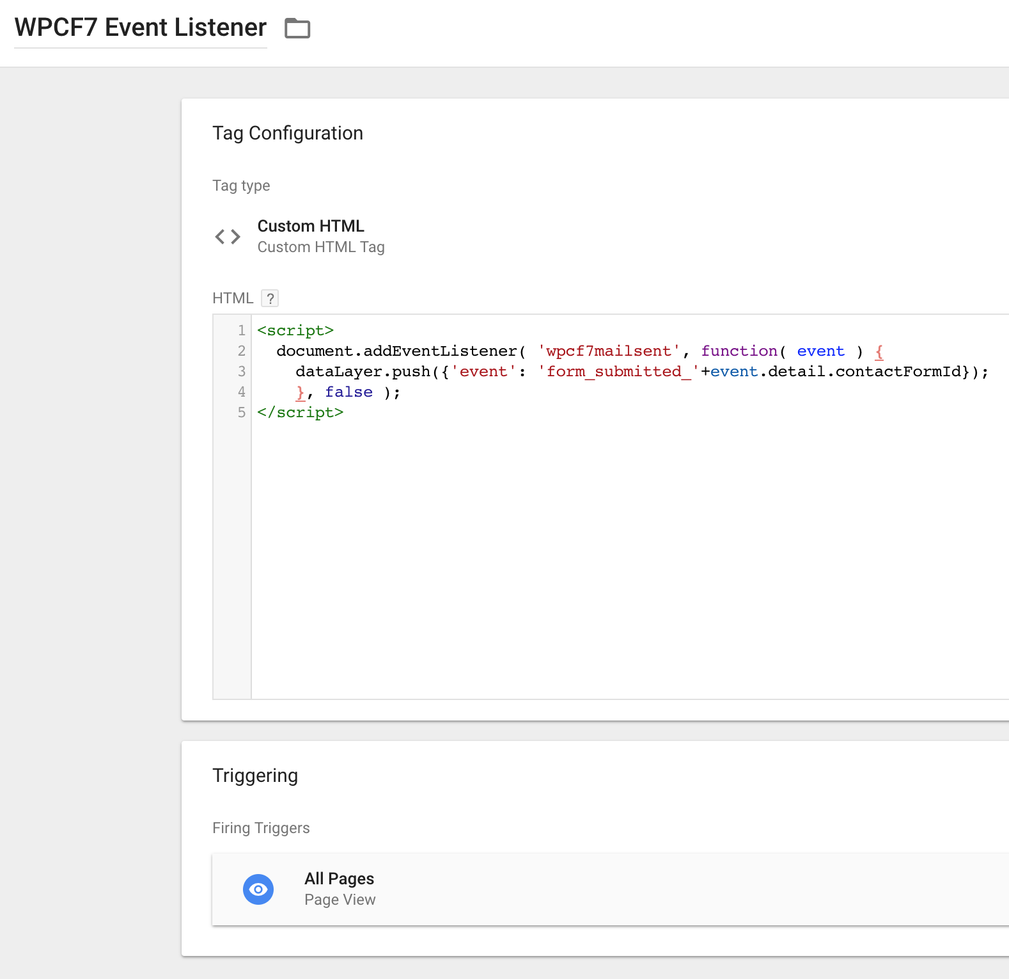Open the HTML help question mark
The height and width of the screenshot is (979, 1009).
pos(270,298)
